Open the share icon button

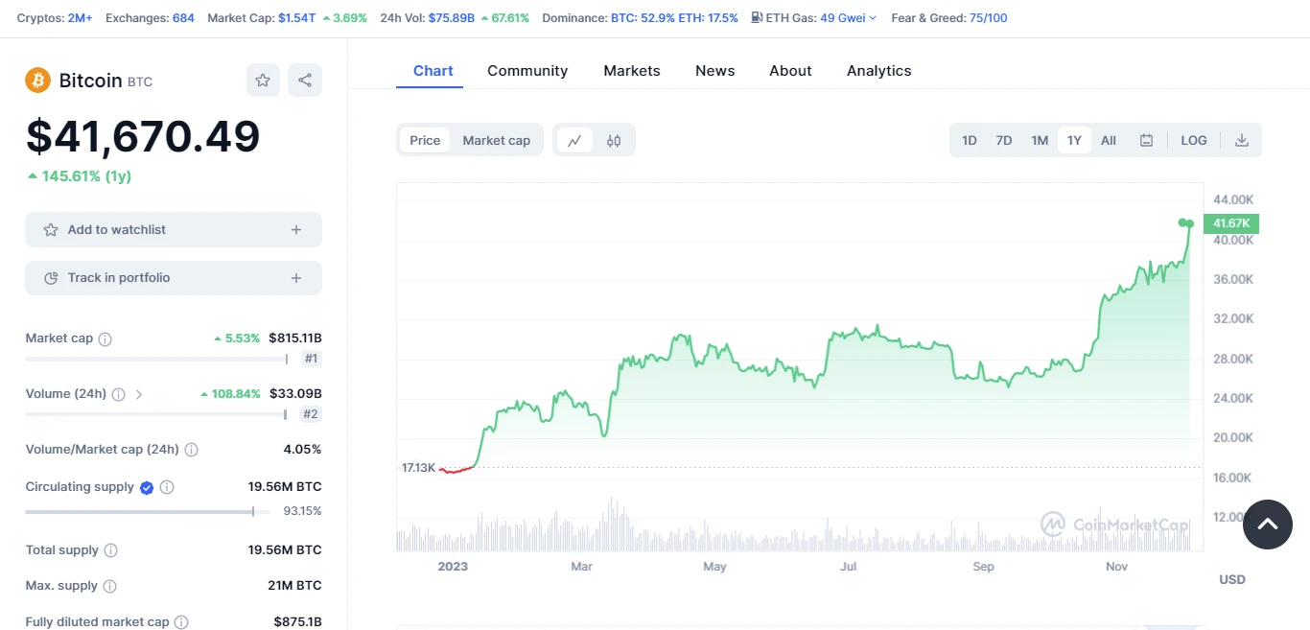tap(305, 81)
